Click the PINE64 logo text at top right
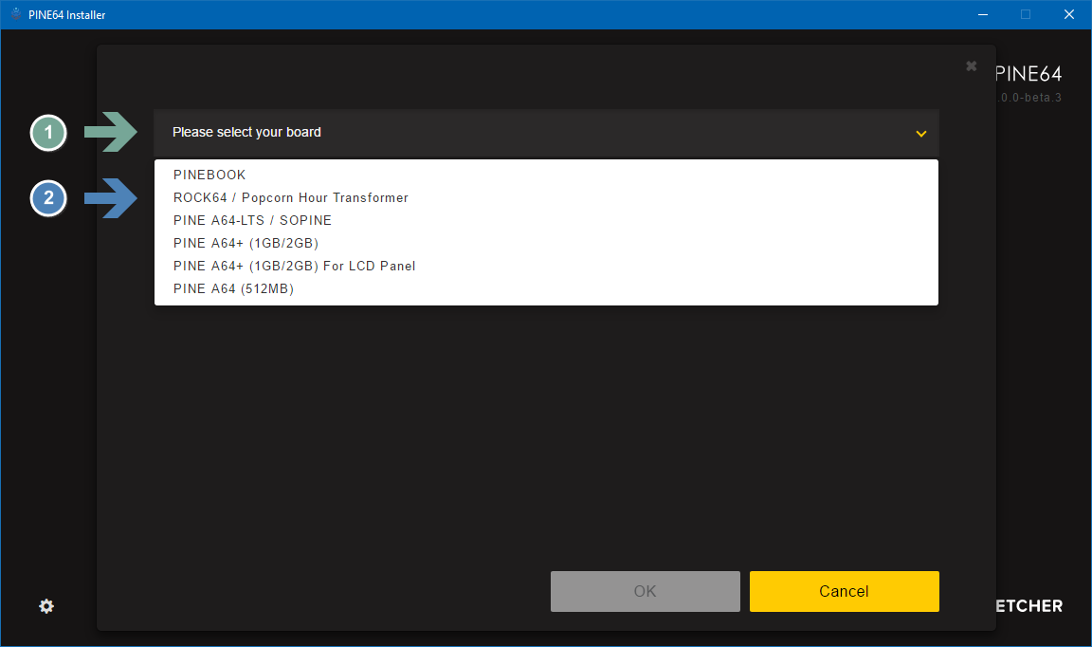This screenshot has width=1092, height=647. coord(1029,75)
